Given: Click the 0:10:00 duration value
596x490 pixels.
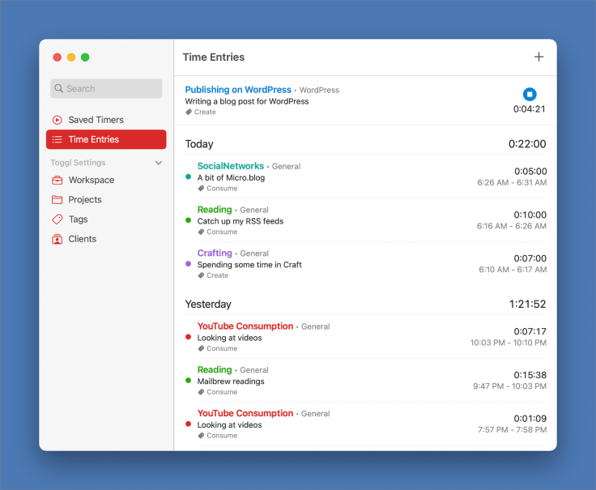Looking at the screenshot, I should 530,215.
